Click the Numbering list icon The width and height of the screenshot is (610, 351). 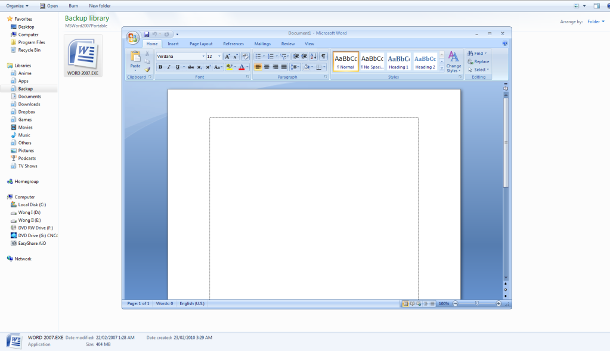pos(271,57)
